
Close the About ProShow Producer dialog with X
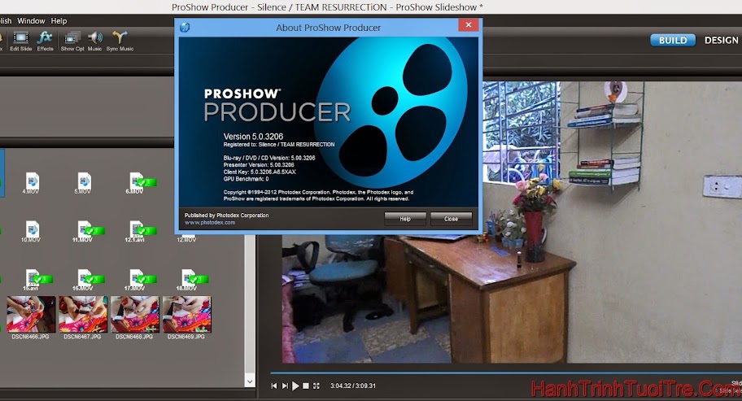(469, 25)
